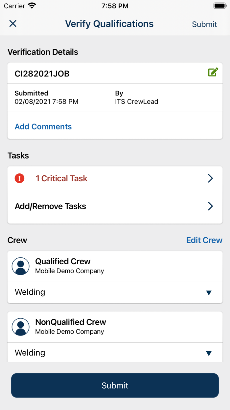Select the Add/Remove Tasks row
This screenshot has width=230, height=410.
coord(50,206)
